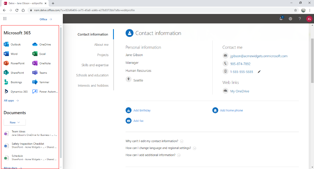The height and width of the screenshot is (169, 314).
Task: Switch to the About me section
Action: pyautogui.click(x=102, y=45)
